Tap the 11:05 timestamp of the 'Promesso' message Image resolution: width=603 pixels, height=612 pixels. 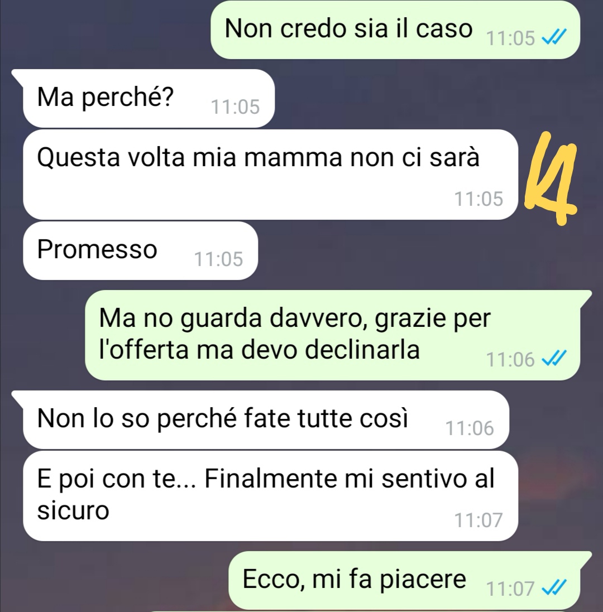pos(219,259)
